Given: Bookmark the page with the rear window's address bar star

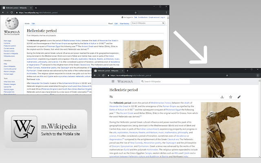Looking at the screenshot, I should click(135, 13).
